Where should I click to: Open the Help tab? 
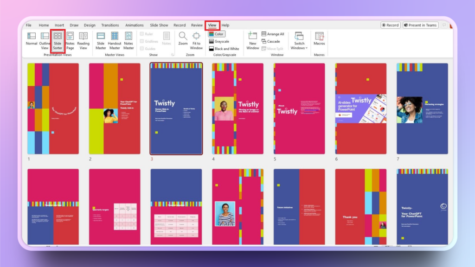point(225,25)
